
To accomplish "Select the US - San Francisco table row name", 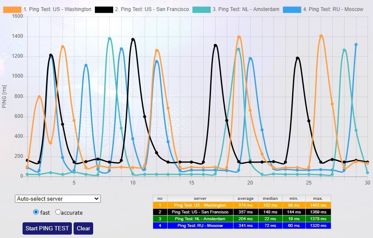I will (200, 212).
